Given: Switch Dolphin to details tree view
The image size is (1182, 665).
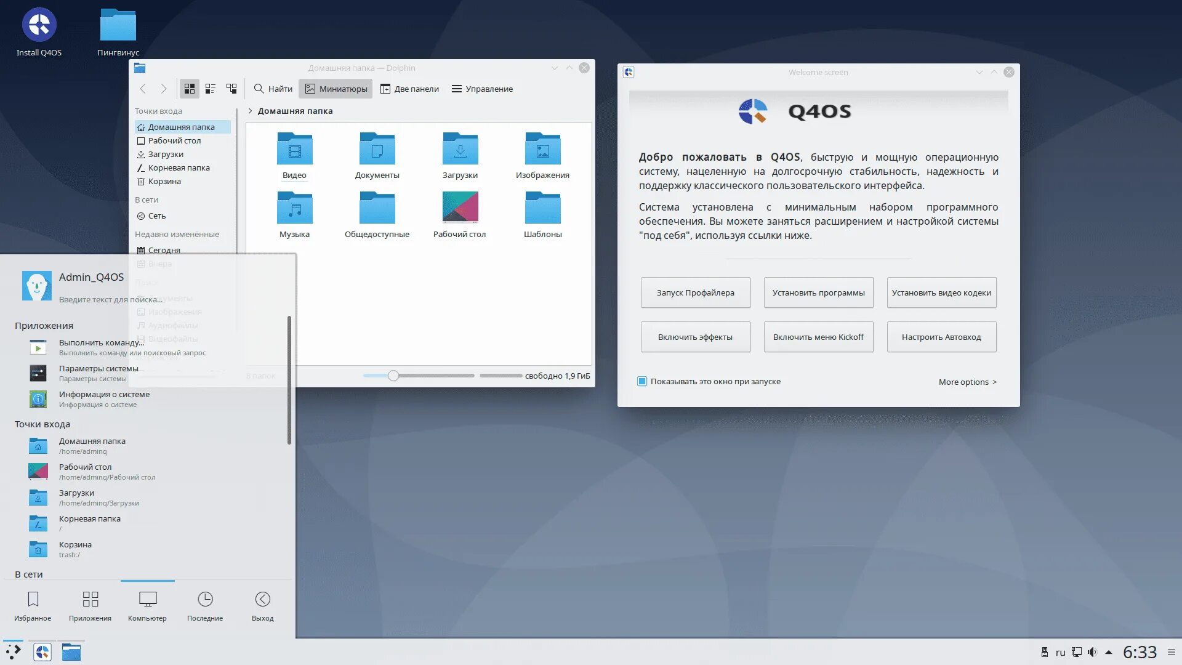Looking at the screenshot, I should click(x=231, y=89).
